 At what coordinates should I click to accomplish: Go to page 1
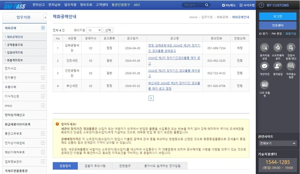pyautogui.click(x=151, y=98)
